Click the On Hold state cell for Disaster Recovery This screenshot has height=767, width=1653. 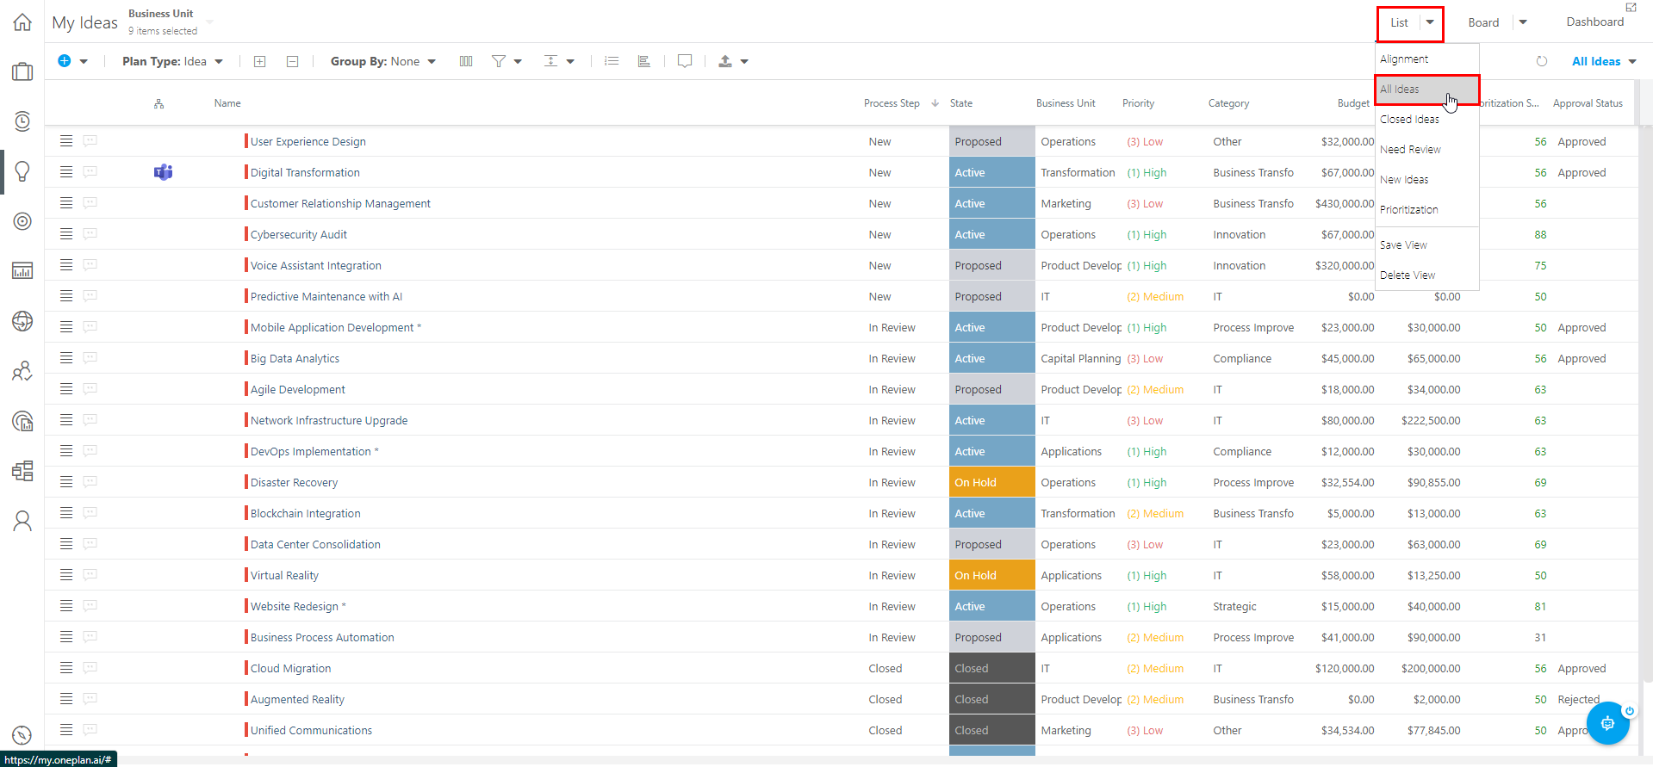[x=991, y=483]
